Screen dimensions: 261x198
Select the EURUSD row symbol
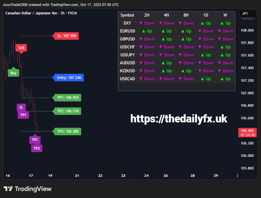[127, 31]
